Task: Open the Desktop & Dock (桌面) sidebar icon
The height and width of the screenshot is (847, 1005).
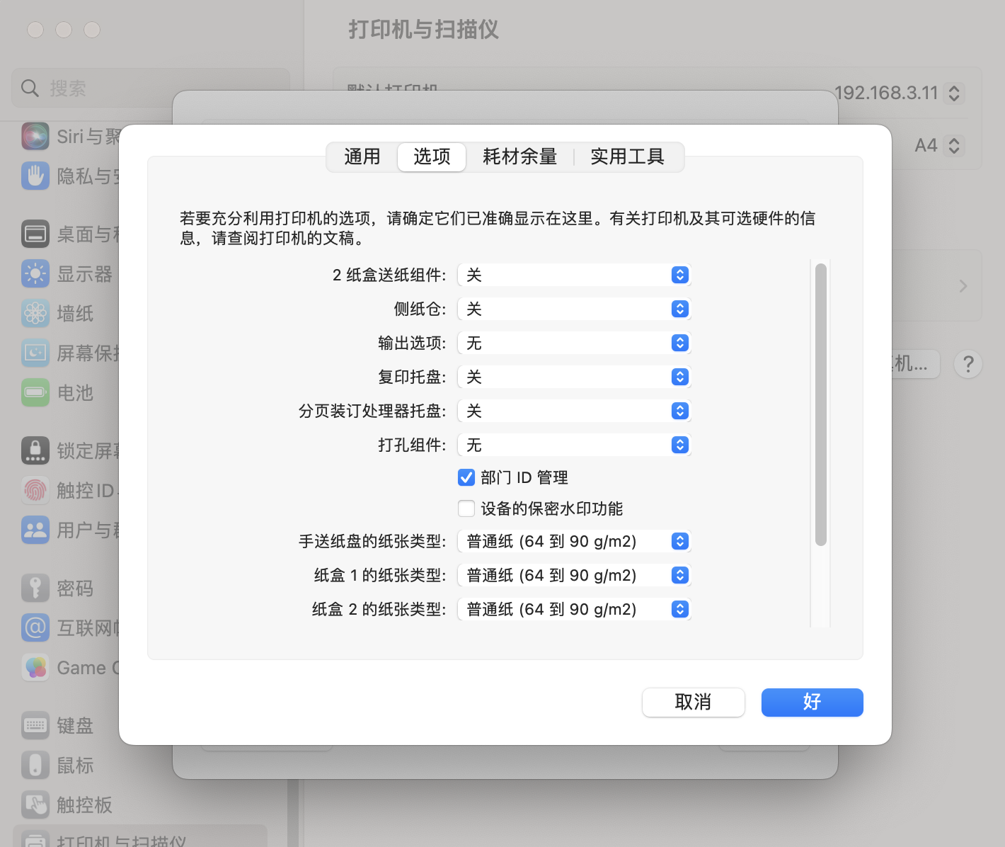Action: [x=35, y=234]
